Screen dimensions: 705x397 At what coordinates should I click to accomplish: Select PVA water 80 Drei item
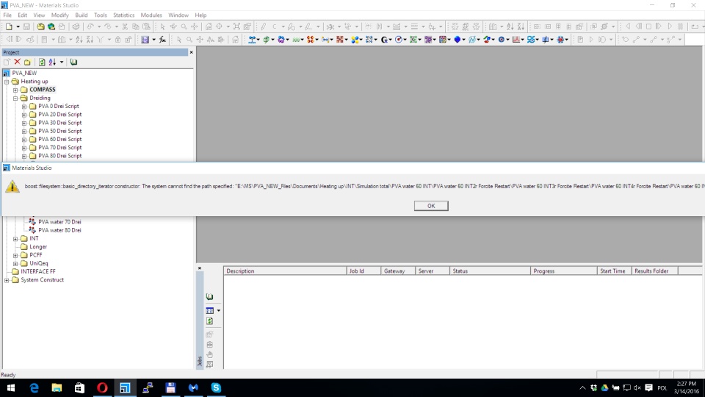tap(59, 230)
